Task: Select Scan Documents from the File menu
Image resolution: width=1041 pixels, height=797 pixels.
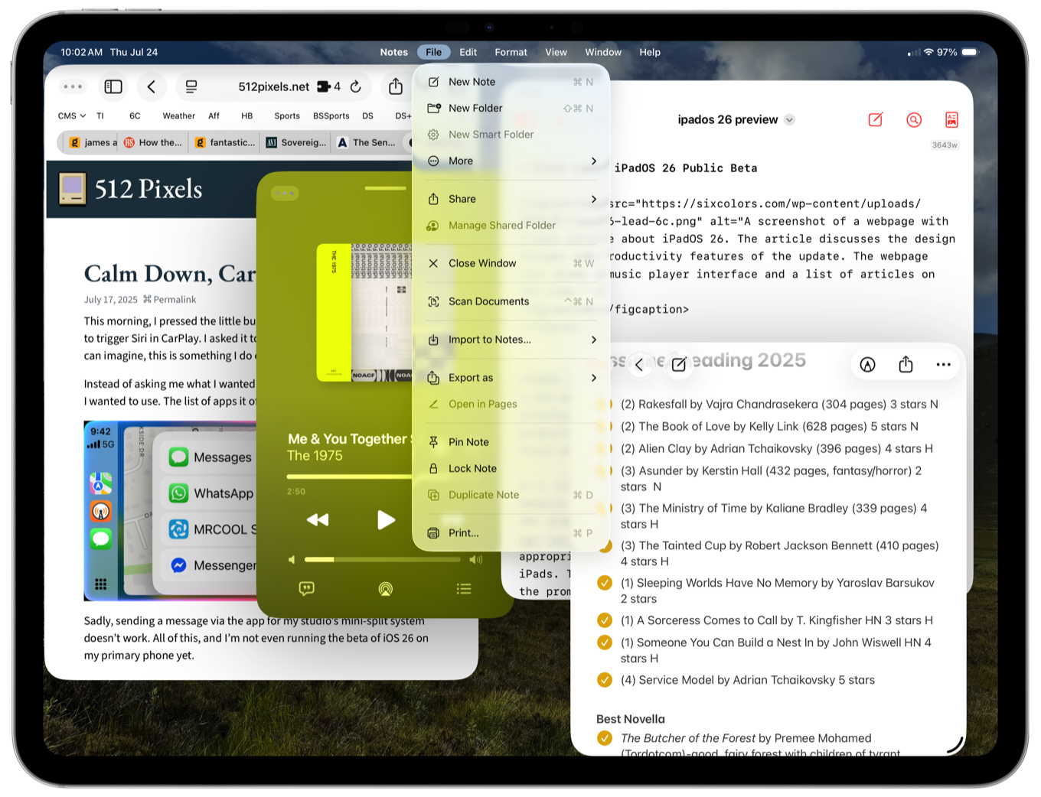Action: [x=488, y=301]
